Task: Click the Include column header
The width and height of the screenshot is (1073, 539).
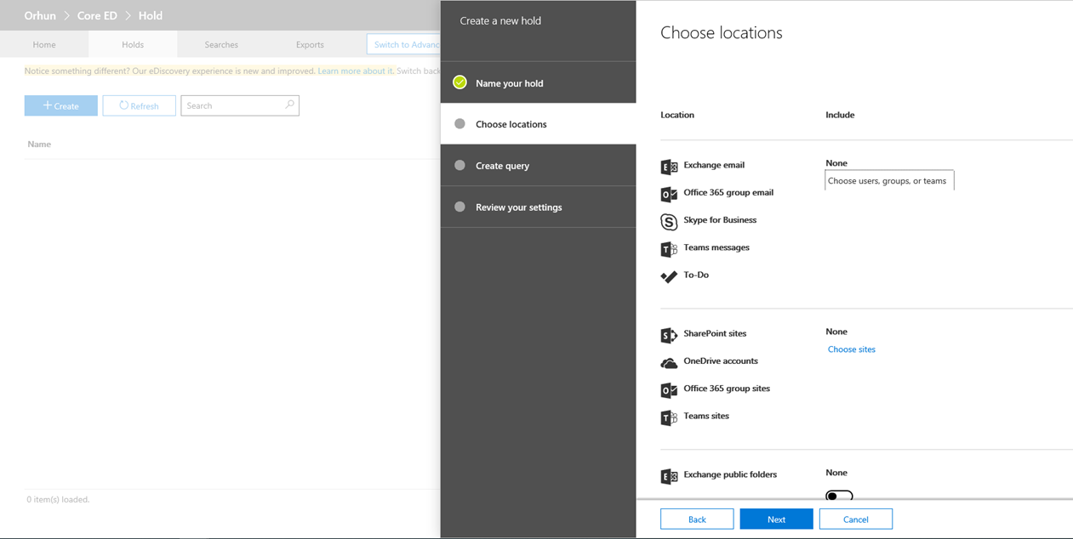Action: tap(840, 115)
